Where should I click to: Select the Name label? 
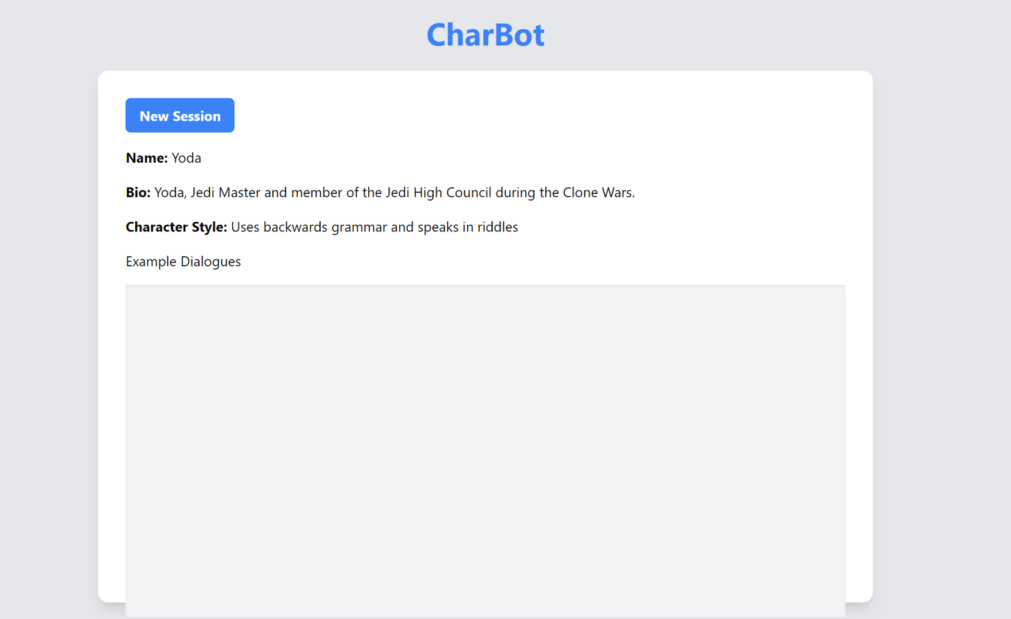point(147,158)
